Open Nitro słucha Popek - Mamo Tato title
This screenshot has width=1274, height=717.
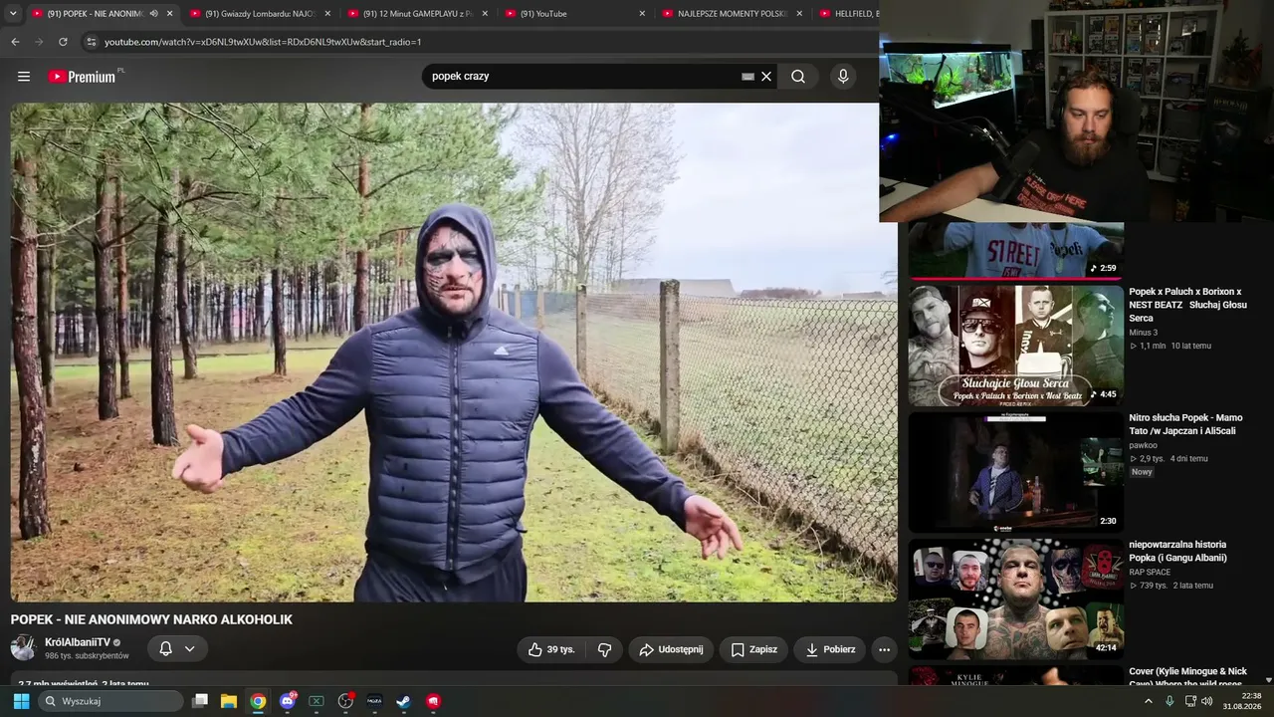[1185, 424]
